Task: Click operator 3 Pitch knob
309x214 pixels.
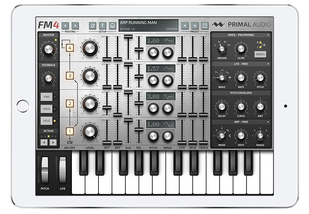Action: tap(153, 80)
